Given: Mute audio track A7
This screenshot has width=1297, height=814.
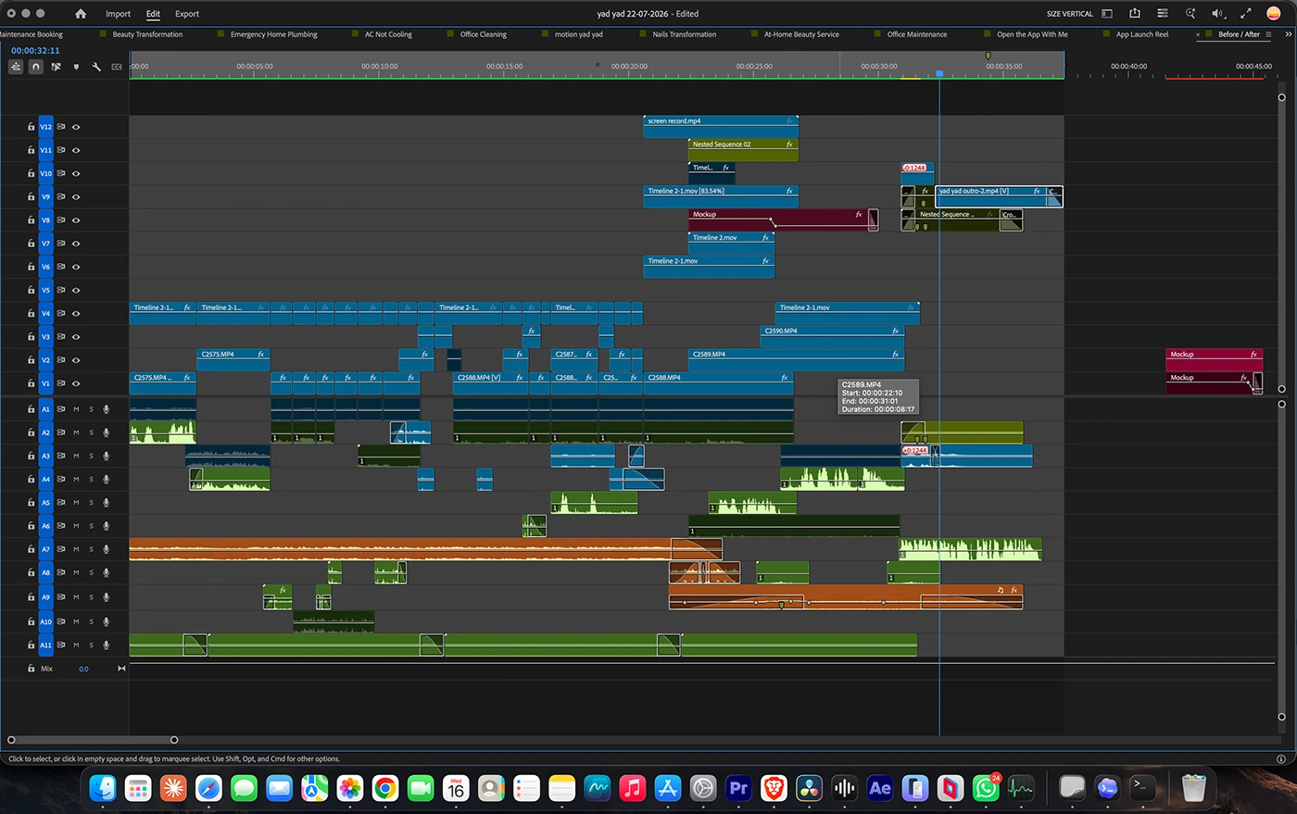Looking at the screenshot, I should [x=77, y=549].
